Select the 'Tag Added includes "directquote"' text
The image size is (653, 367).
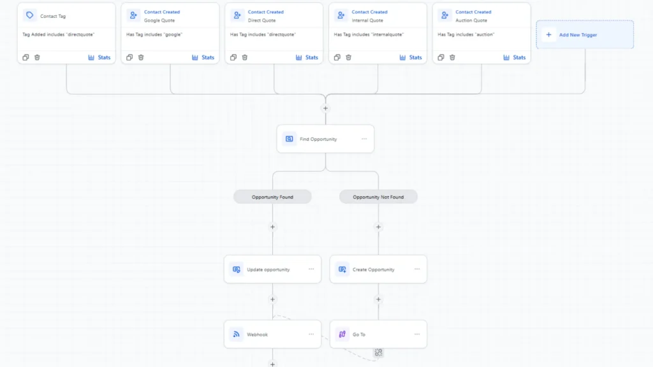coord(58,34)
